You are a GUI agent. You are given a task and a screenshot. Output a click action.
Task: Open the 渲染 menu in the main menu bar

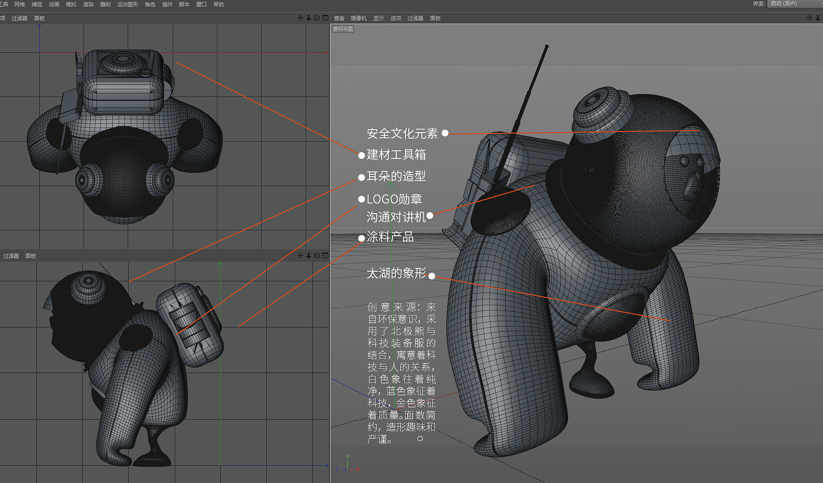(x=88, y=4)
